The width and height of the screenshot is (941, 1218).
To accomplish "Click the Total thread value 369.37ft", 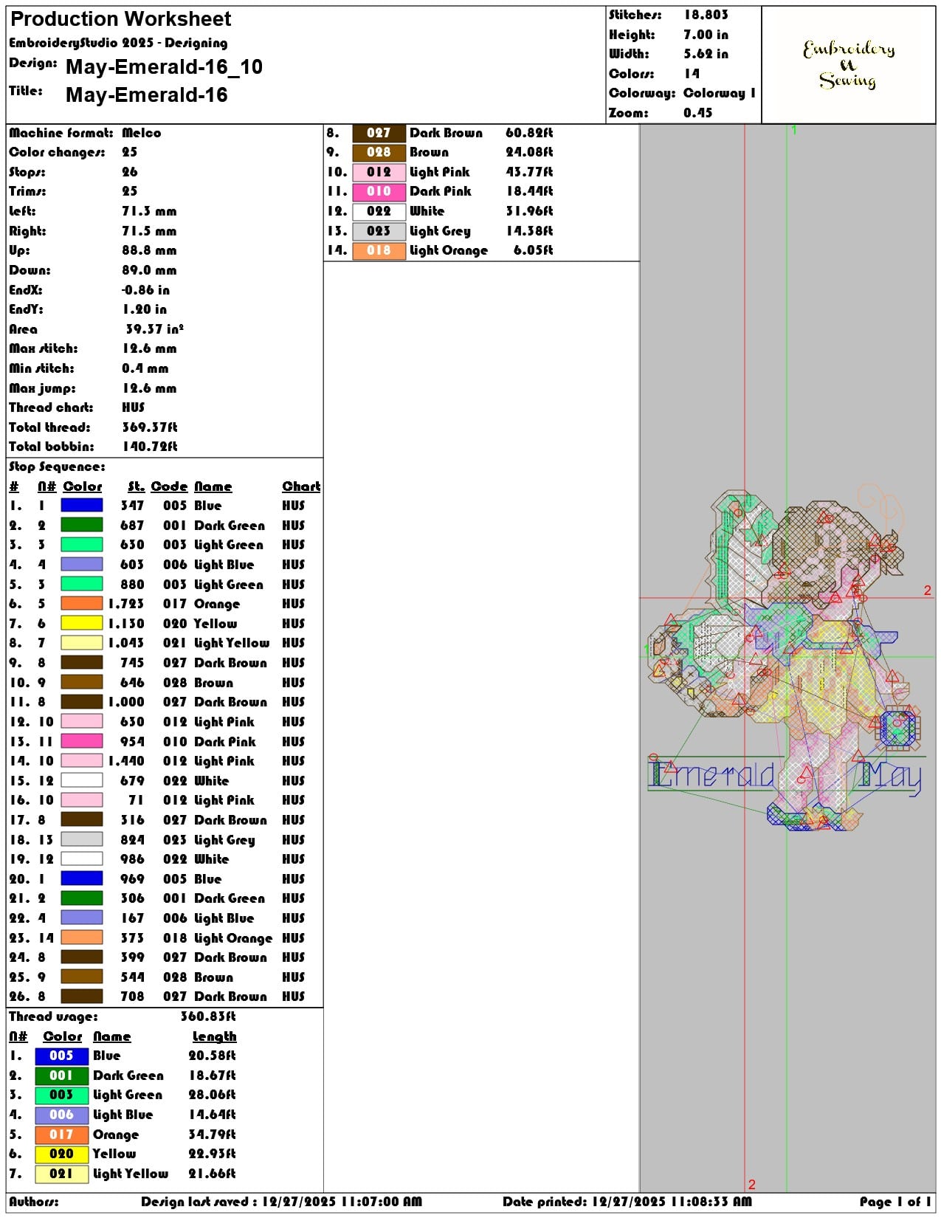I will pos(150,427).
